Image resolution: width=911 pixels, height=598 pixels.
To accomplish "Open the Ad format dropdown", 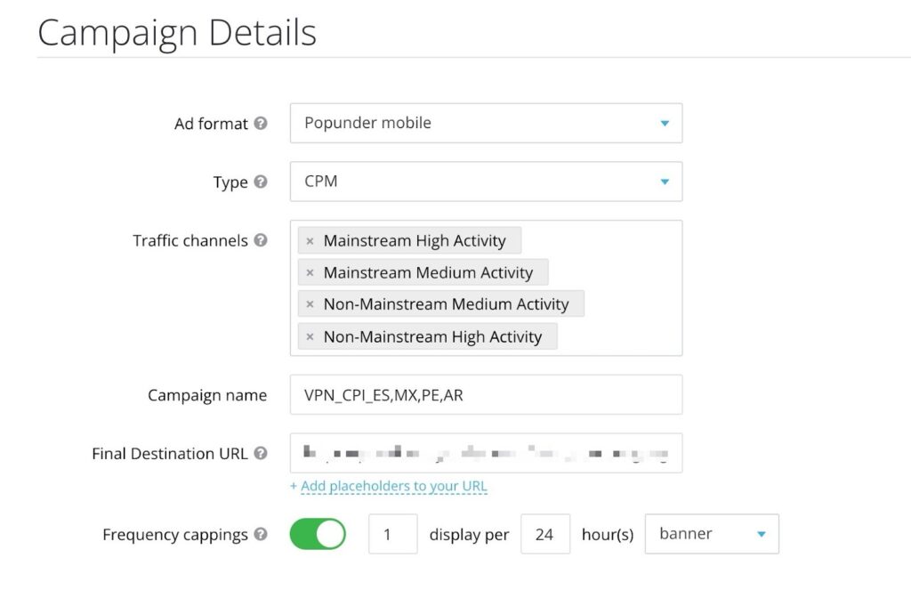I will tap(486, 123).
